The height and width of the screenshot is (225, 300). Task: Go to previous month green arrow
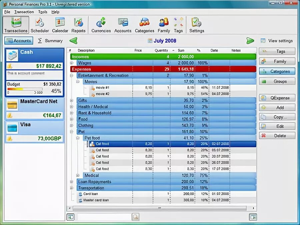pyautogui.click(x=73, y=41)
